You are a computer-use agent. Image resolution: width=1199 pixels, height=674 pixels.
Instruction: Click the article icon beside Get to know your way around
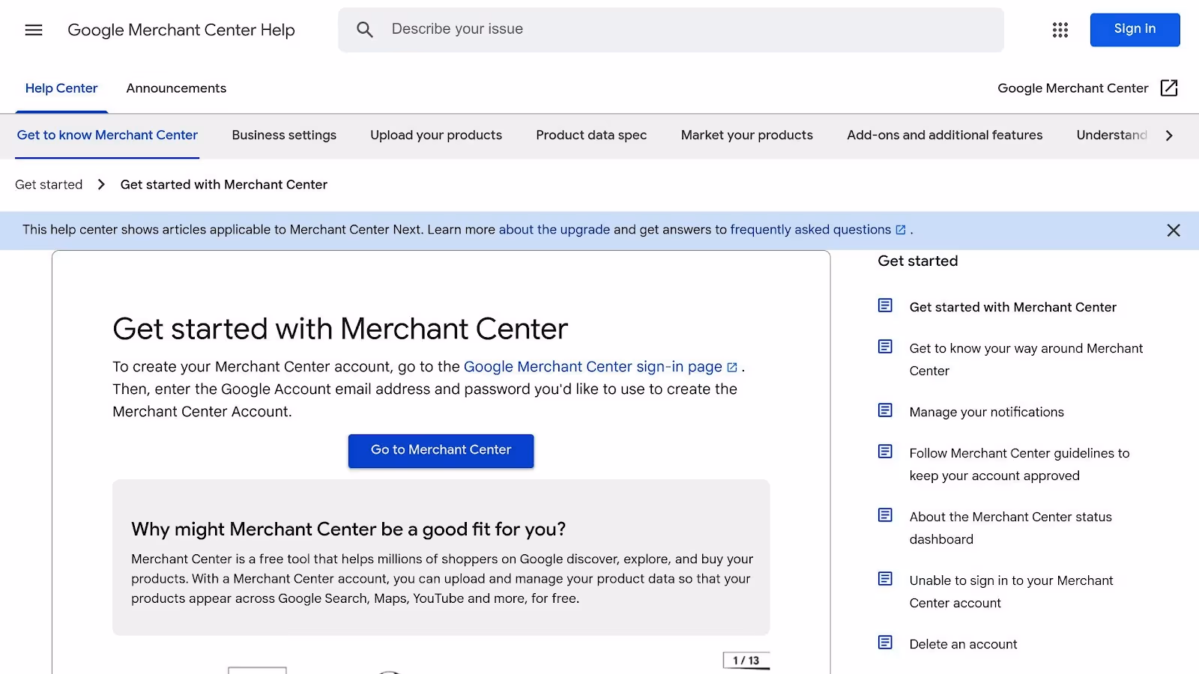[x=885, y=347]
